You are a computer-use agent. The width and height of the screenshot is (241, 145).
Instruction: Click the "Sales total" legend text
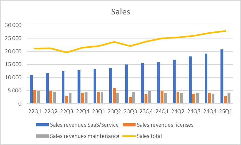click(x=149, y=136)
